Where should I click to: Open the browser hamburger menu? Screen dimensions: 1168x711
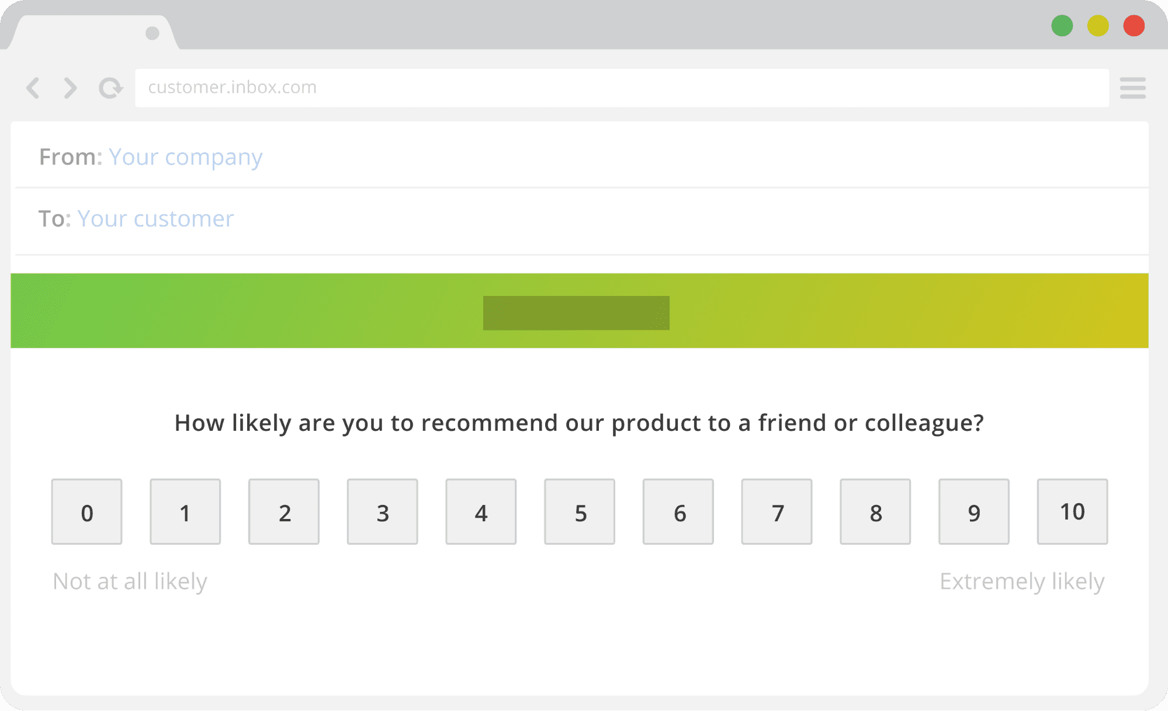pos(1132,88)
